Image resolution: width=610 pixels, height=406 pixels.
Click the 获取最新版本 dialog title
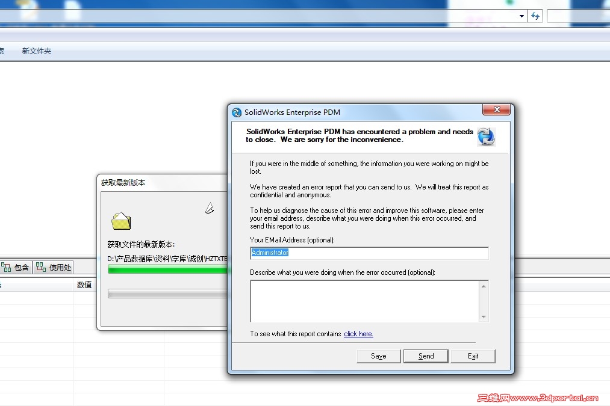point(123,183)
